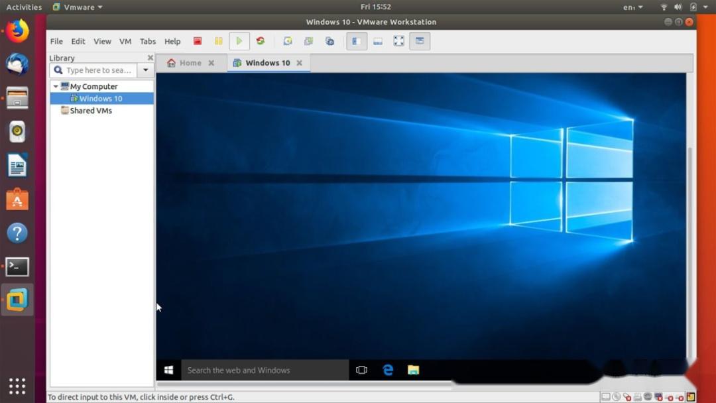The image size is (716, 403).
Task: Open File Explorer from guest taskbar
Action: 413,370
